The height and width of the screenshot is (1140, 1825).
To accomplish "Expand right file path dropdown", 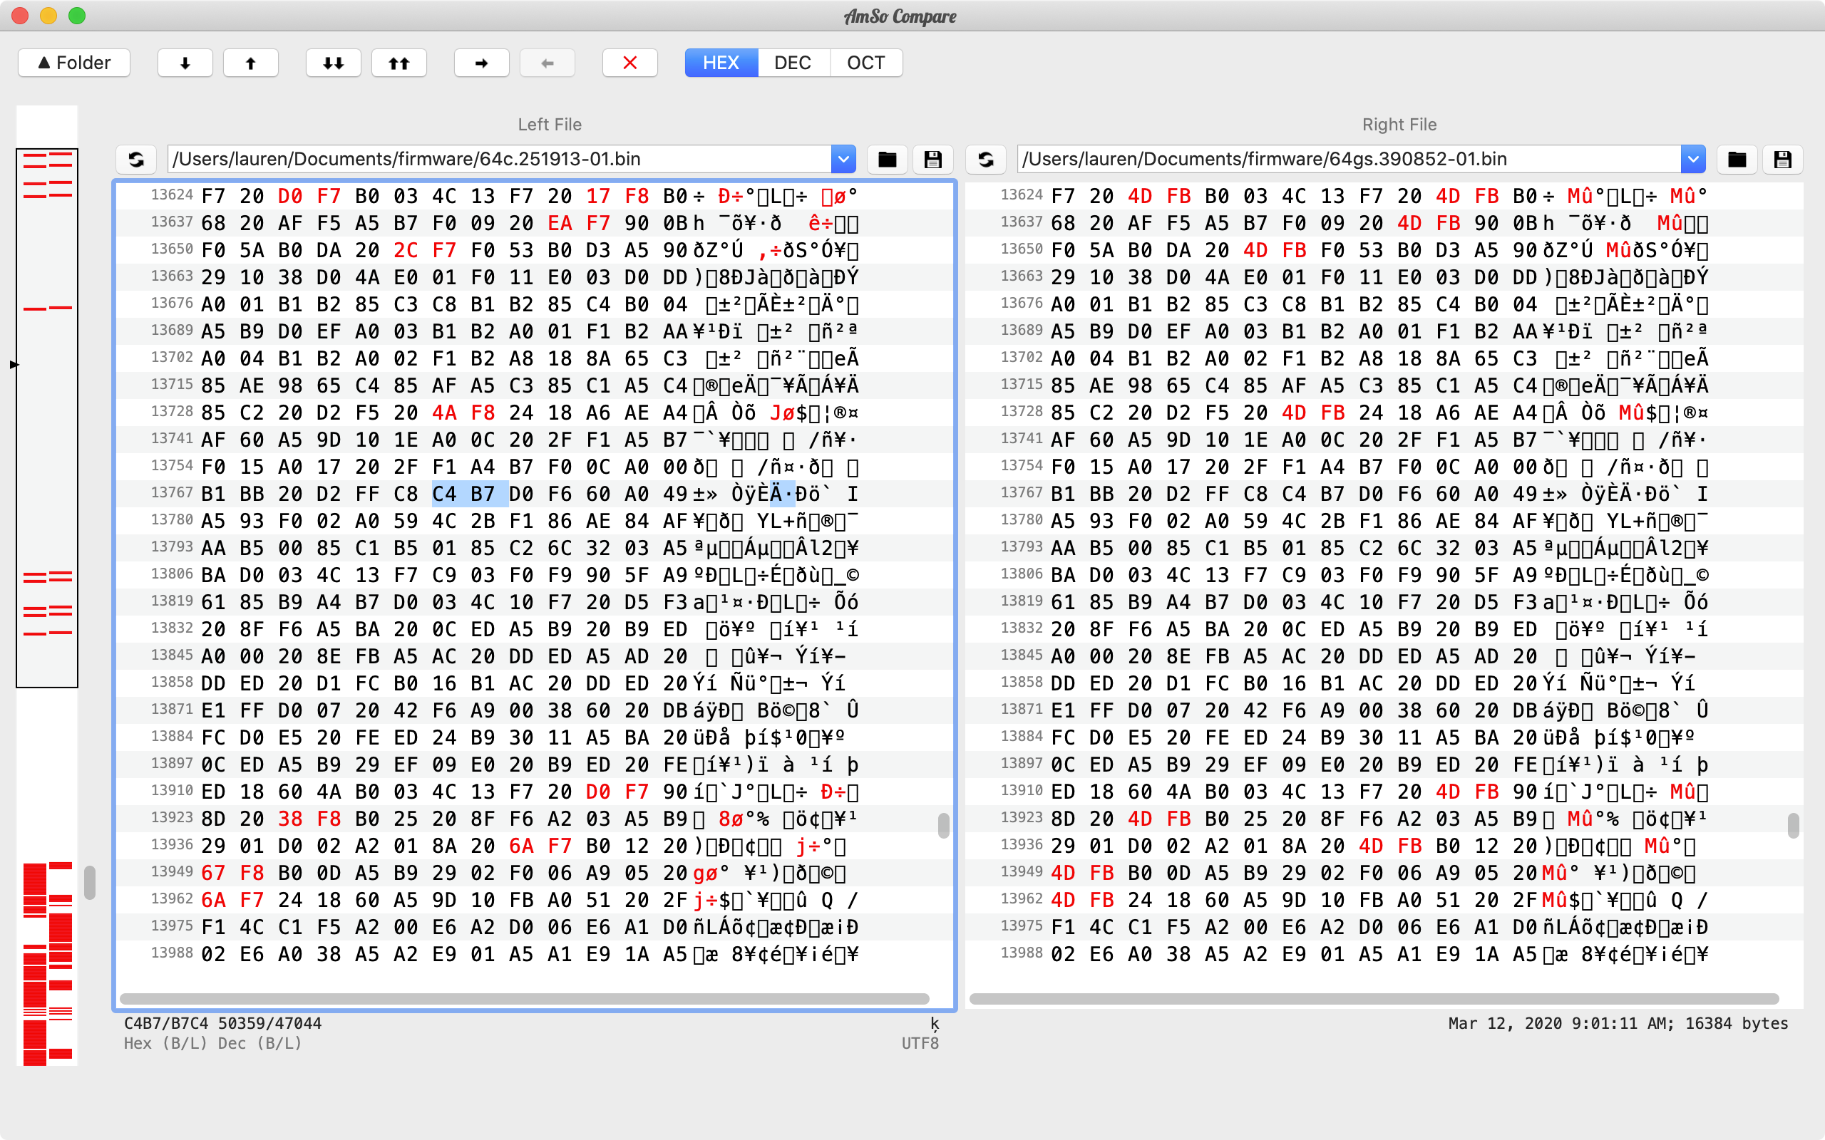I will [1693, 159].
